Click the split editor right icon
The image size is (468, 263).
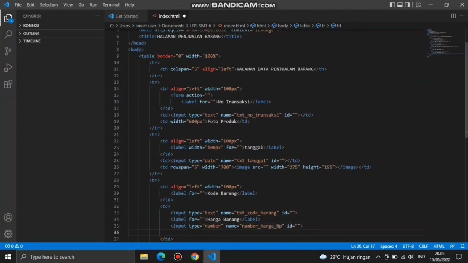coord(453,16)
